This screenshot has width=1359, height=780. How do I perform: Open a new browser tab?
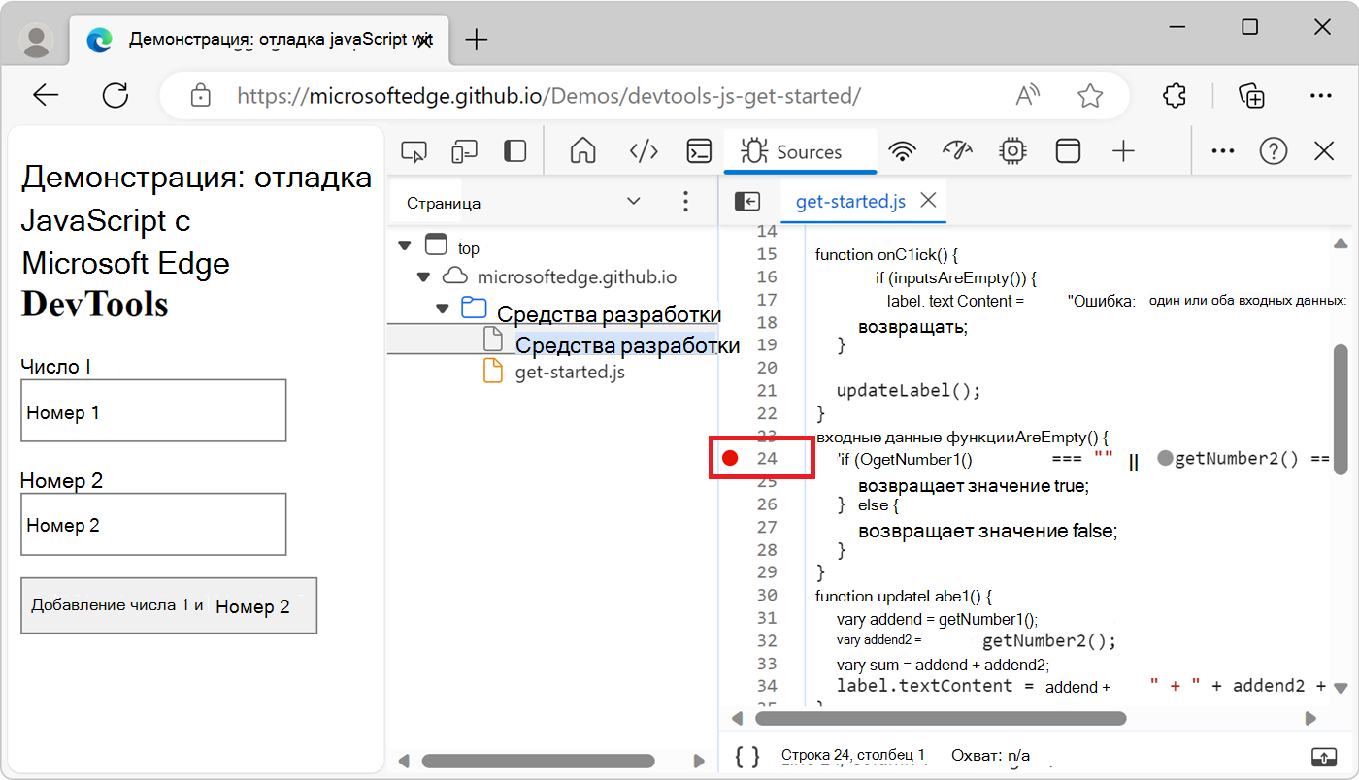coord(477,40)
